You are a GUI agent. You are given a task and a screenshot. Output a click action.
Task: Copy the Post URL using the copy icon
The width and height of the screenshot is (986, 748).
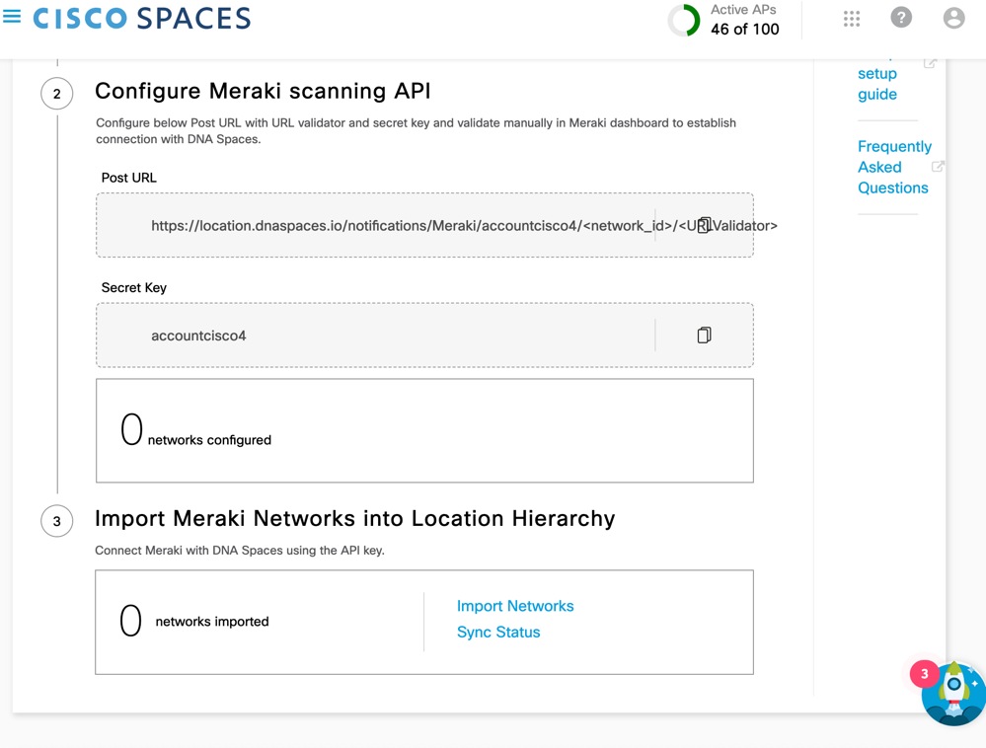[x=703, y=225]
